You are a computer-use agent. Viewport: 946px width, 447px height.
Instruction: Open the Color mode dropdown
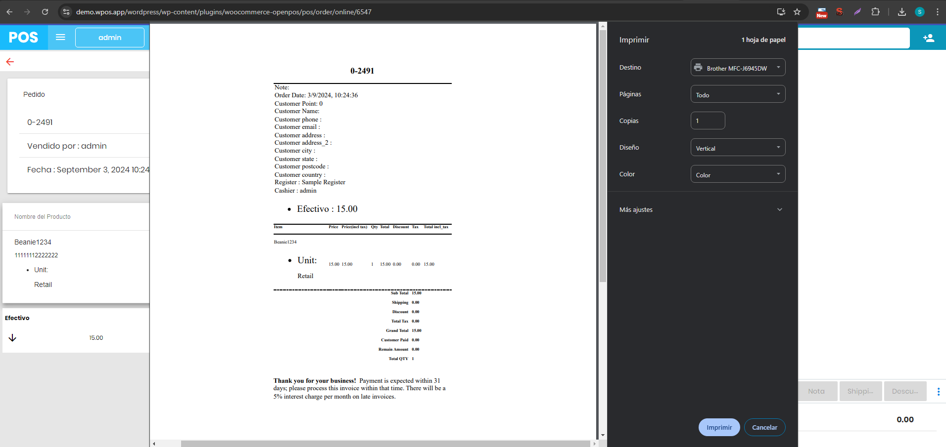tap(738, 174)
